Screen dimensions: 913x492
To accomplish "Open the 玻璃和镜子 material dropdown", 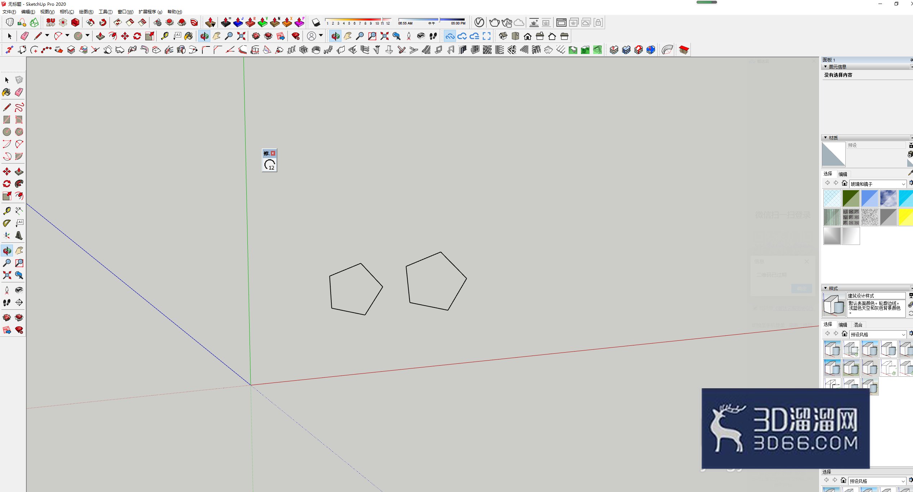I will tap(878, 184).
